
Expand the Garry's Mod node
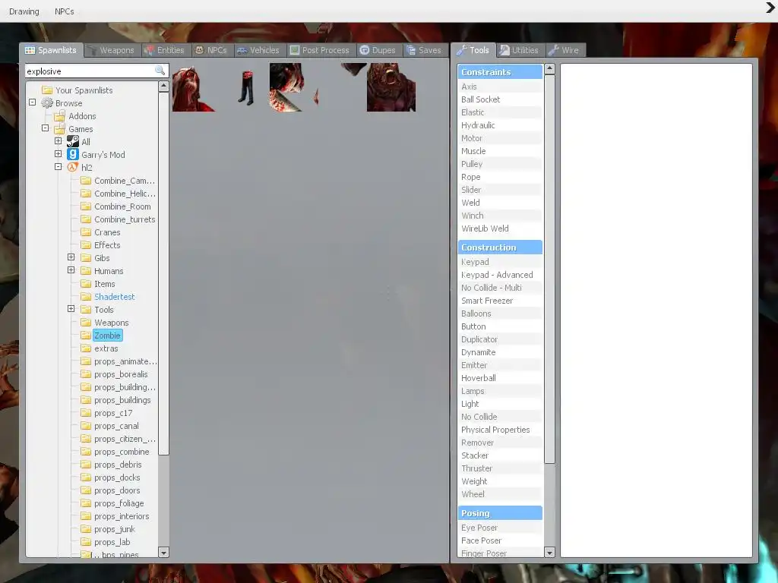coord(58,154)
